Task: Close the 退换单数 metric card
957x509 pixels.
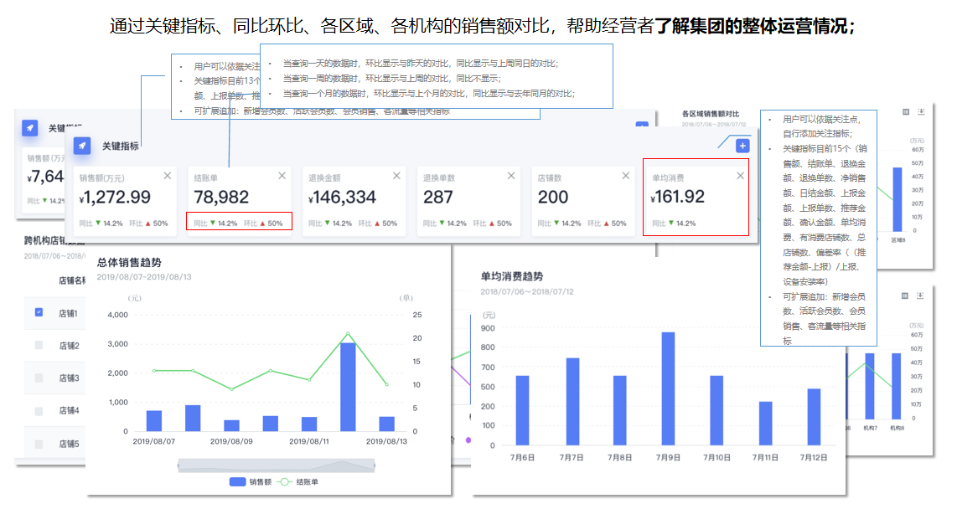Action: click(x=511, y=176)
